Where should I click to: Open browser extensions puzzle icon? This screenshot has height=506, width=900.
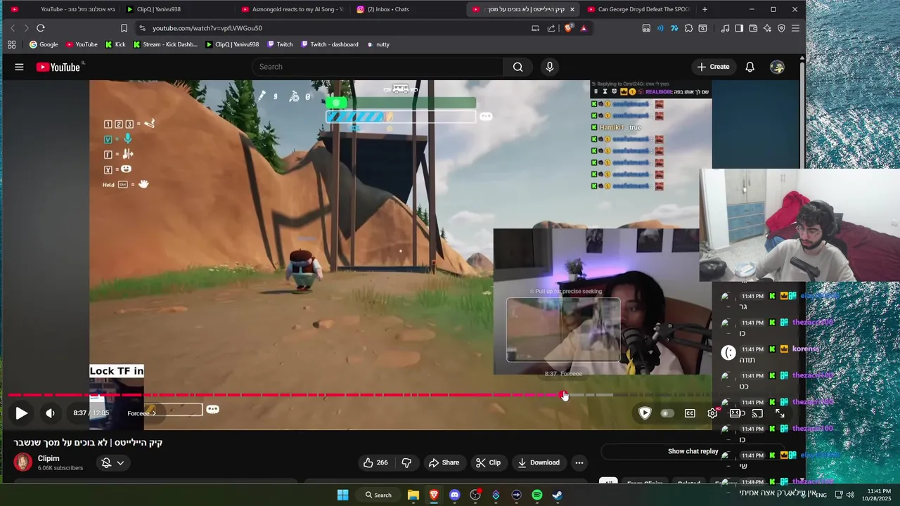click(x=688, y=28)
